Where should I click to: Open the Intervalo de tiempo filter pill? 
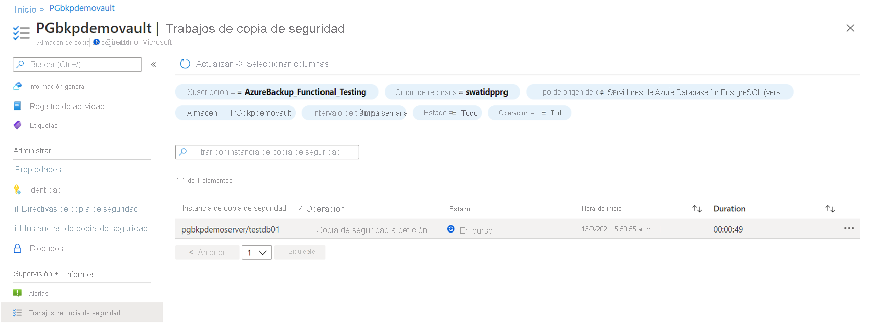click(355, 113)
